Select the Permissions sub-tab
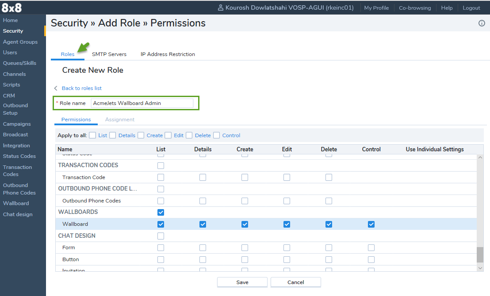 (76, 120)
